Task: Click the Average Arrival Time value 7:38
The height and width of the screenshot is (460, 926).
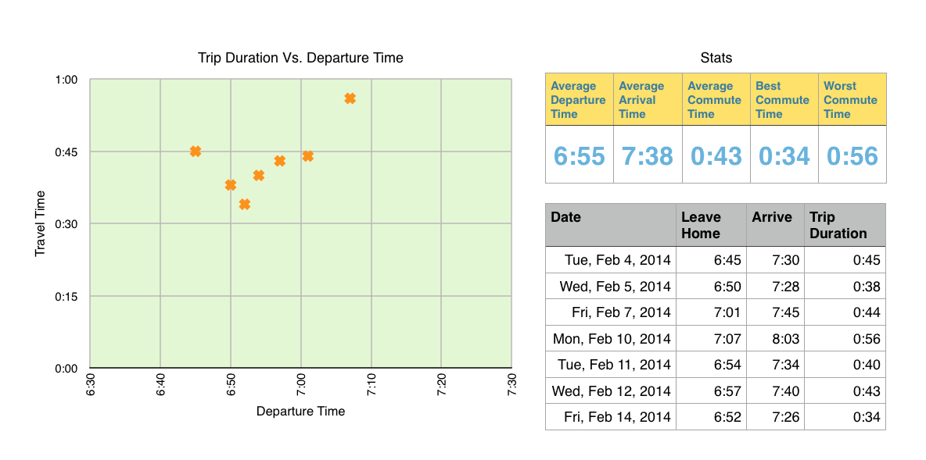Action: 647,156
